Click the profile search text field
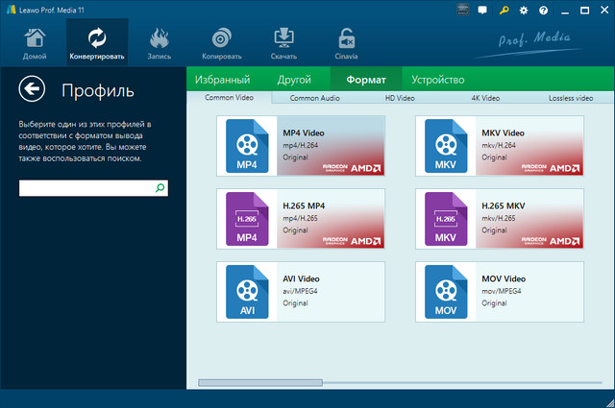The height and width of the screenshot is (408, 615). point(86,189)
